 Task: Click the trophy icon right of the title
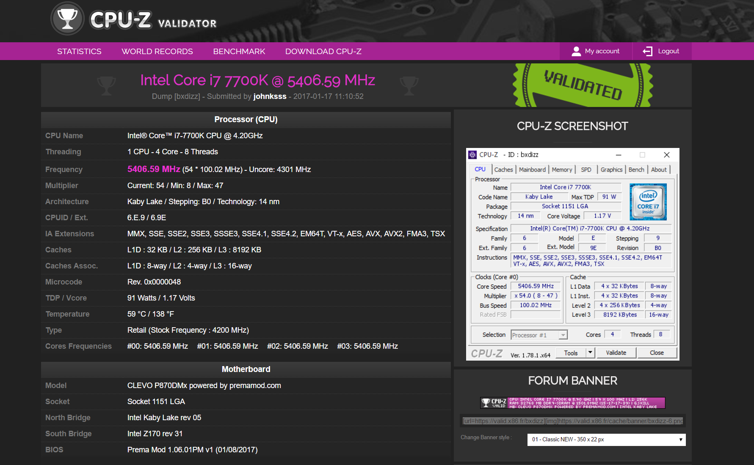coord(409,85)
